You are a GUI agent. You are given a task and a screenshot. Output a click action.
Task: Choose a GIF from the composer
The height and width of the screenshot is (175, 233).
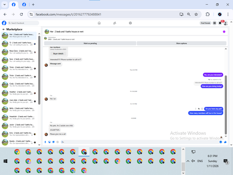tap(57, 142)
